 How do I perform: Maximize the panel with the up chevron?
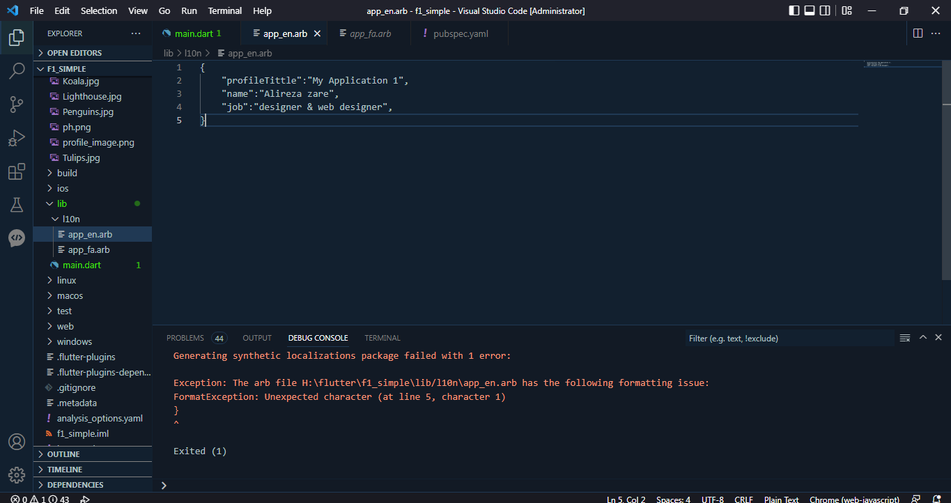(x=923, y=337)
